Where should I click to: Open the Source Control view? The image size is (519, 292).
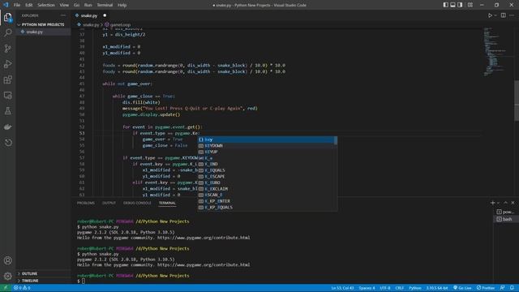pyautogui.click(x=8, y=49)
